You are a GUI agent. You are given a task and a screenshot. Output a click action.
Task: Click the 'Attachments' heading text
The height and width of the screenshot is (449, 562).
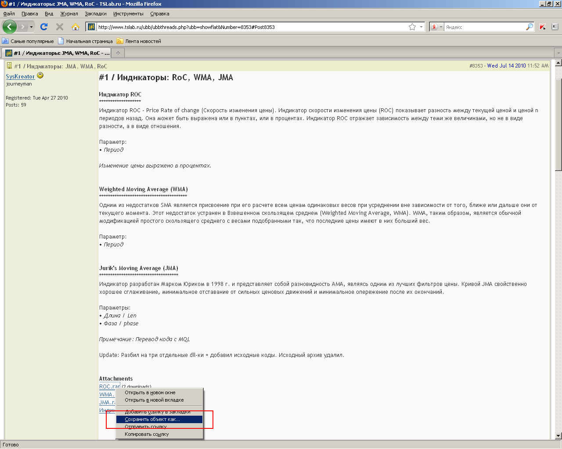coord(116,378)
